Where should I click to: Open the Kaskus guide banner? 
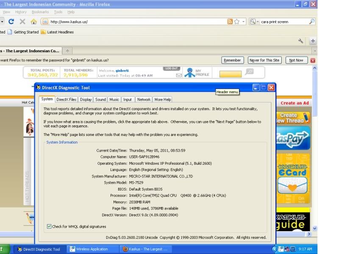pyautogui.click(x=293, y=220)
